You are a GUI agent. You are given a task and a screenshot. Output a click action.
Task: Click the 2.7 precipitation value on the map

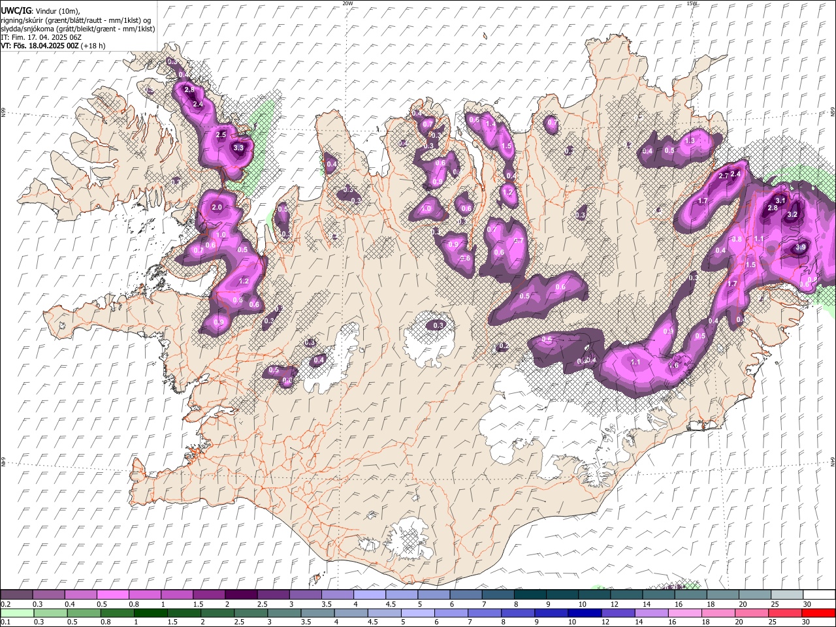[x=724, y=176]
